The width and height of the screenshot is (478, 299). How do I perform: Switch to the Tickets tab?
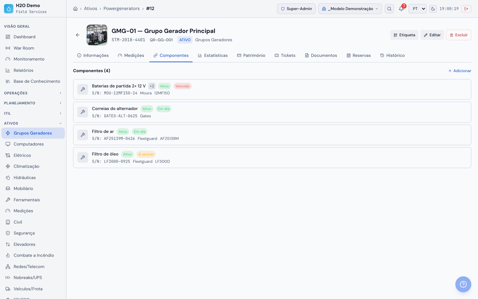(285, 55)
